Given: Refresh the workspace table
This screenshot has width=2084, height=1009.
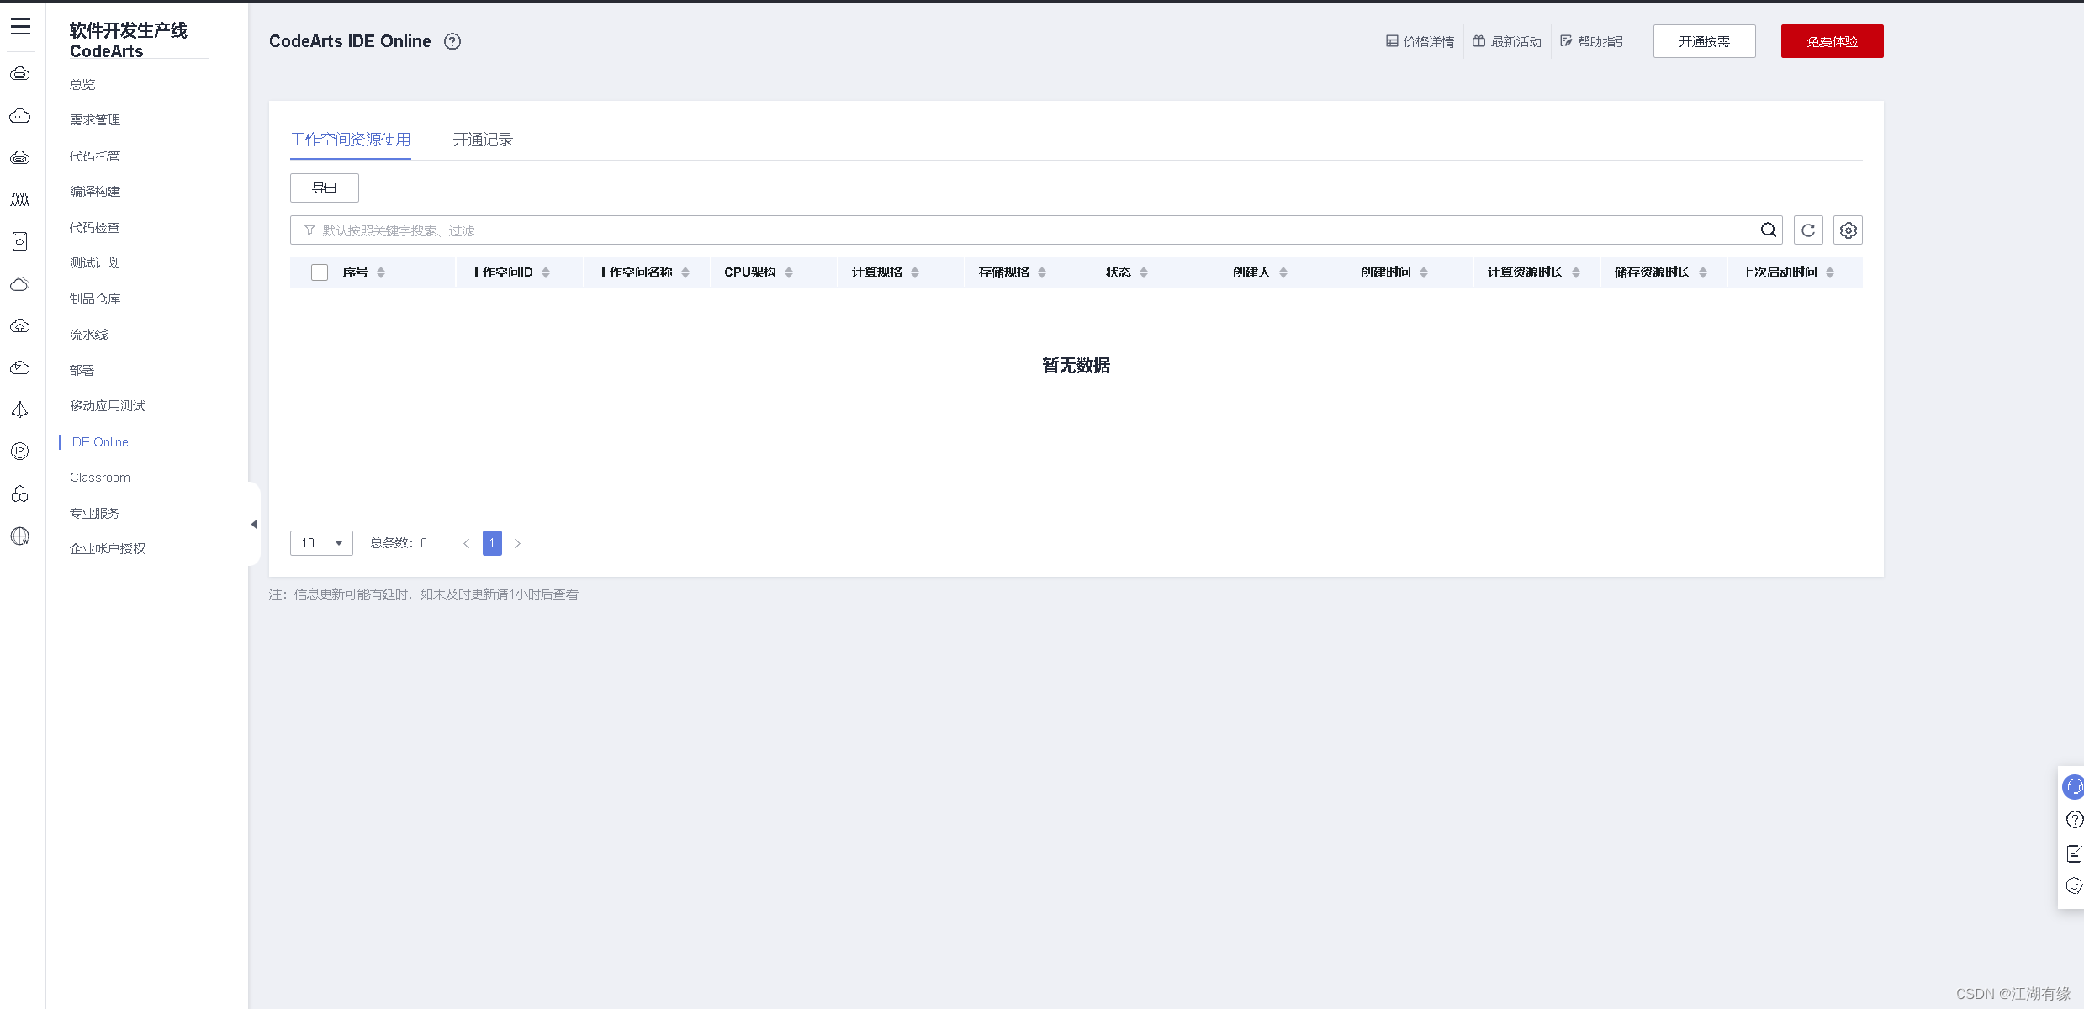Looking at the screenshot, I should [x=1808, y=230].
